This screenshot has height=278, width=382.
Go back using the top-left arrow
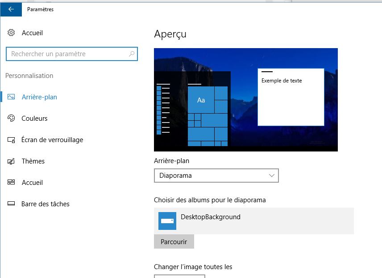(11, 9)
